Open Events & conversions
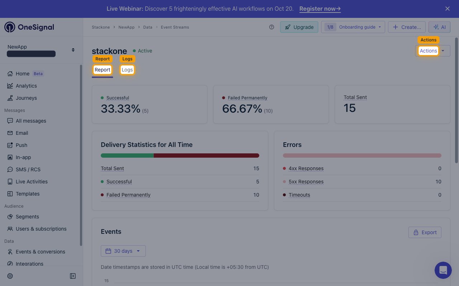Screen dimensions: 459x286 tap(41, 252)
